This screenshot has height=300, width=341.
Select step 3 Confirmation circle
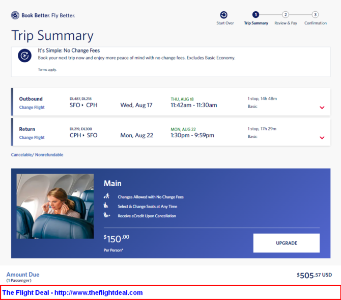(x=315, y=15)
